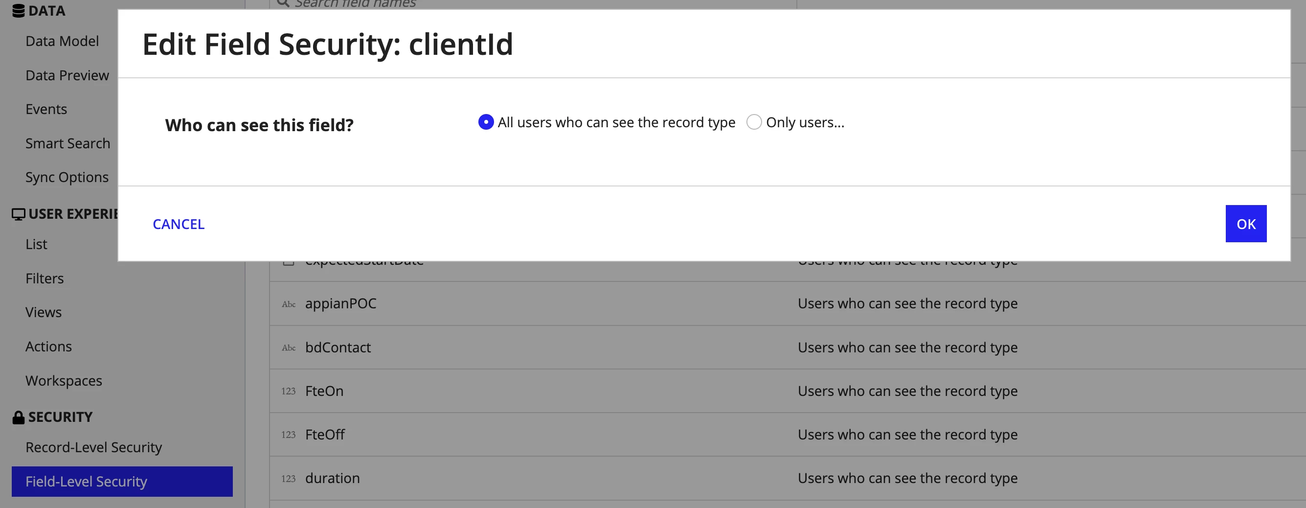Open Data Preview in the sidebar
This screenshot has width=1306, height=508.
pos(68,75)
